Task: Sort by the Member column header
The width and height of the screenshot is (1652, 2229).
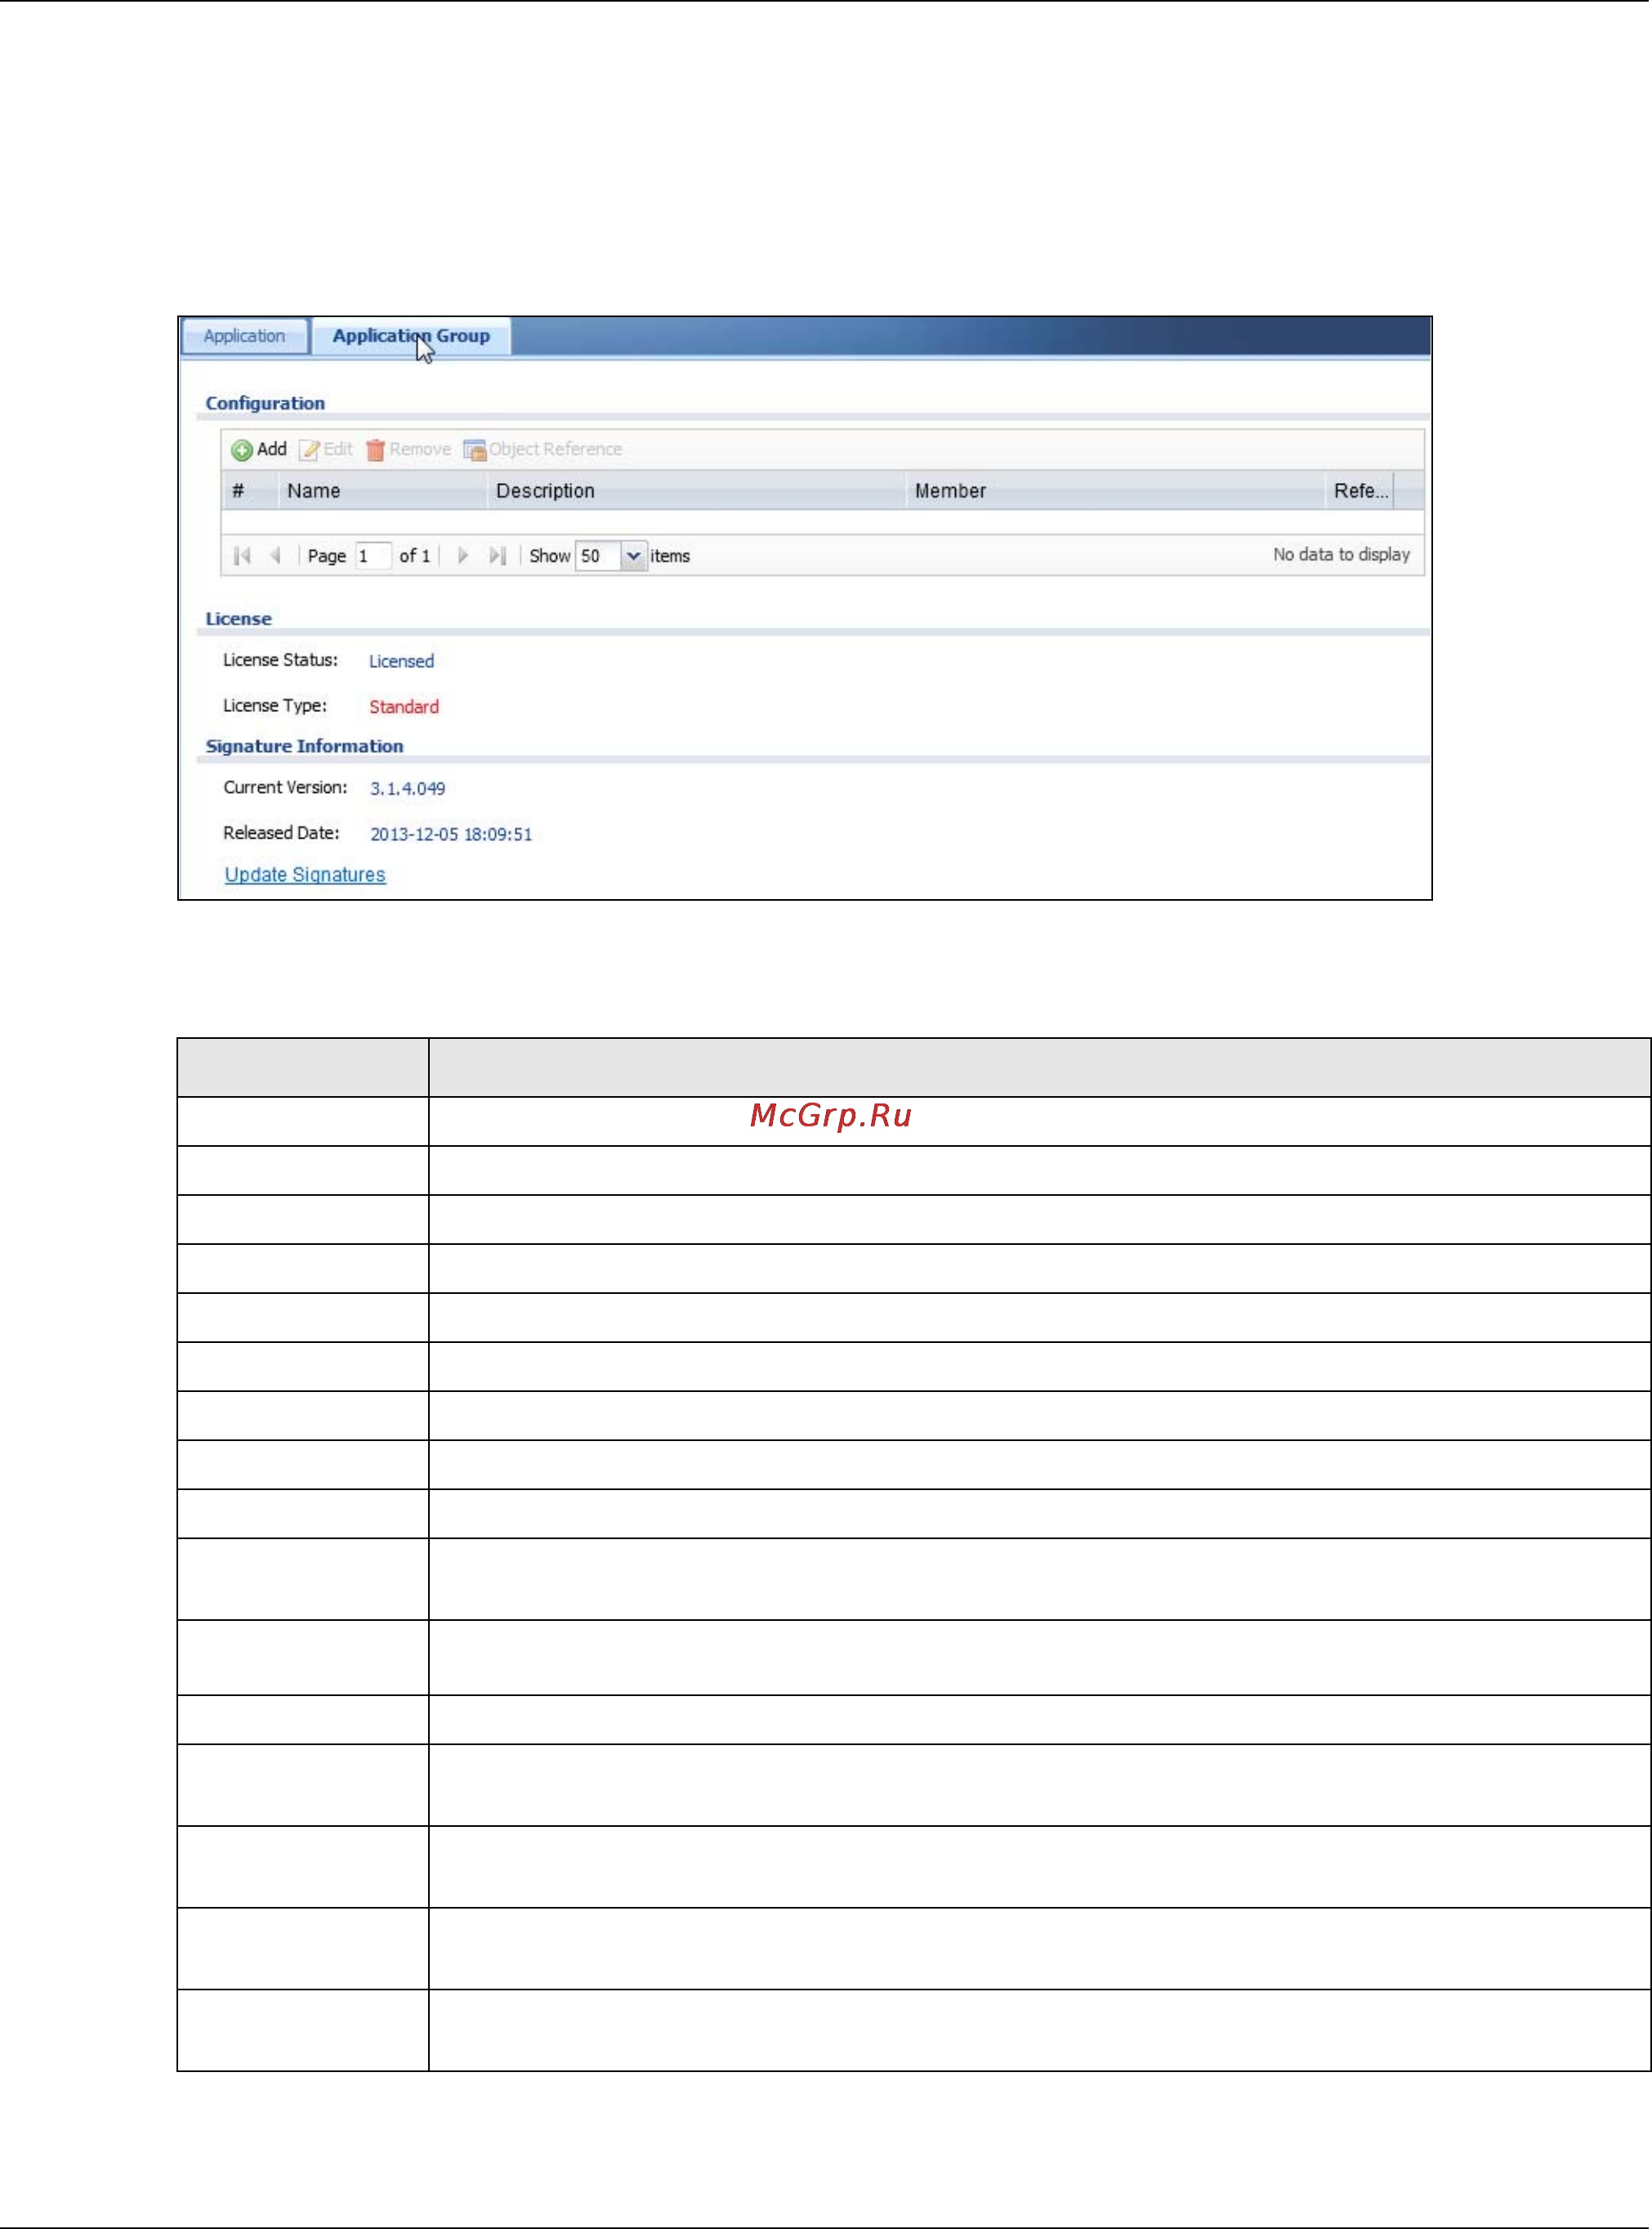Action: pyautogui.click(x=1115, y=491)
